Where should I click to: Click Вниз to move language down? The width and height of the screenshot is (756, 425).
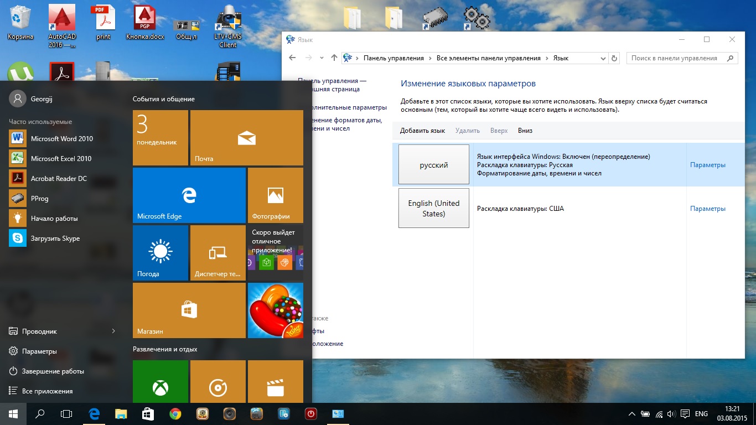coord(525,131)
